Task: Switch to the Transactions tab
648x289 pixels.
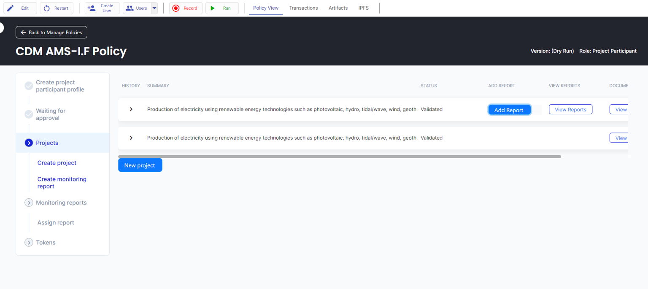Action: pos(303,8)
